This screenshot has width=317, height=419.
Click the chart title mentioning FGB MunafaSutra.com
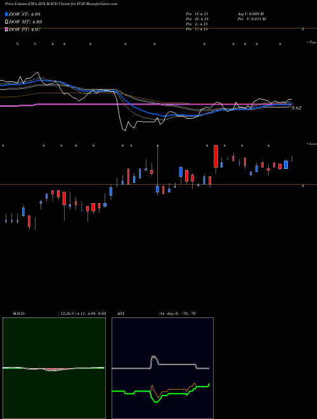pyautogui.click(x=61, y=4)
